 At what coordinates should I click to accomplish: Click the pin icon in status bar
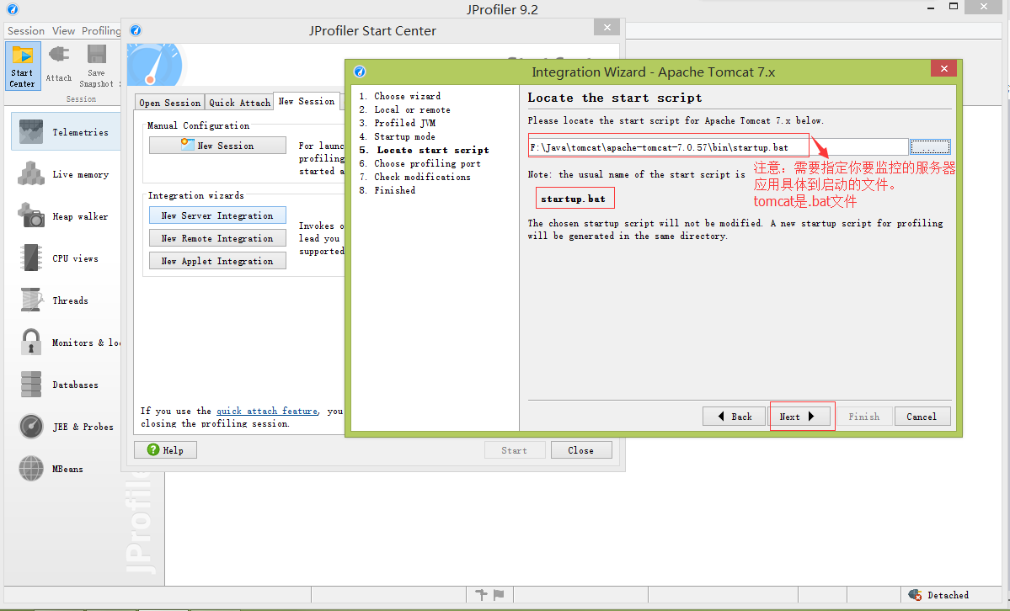pos(480,594)
